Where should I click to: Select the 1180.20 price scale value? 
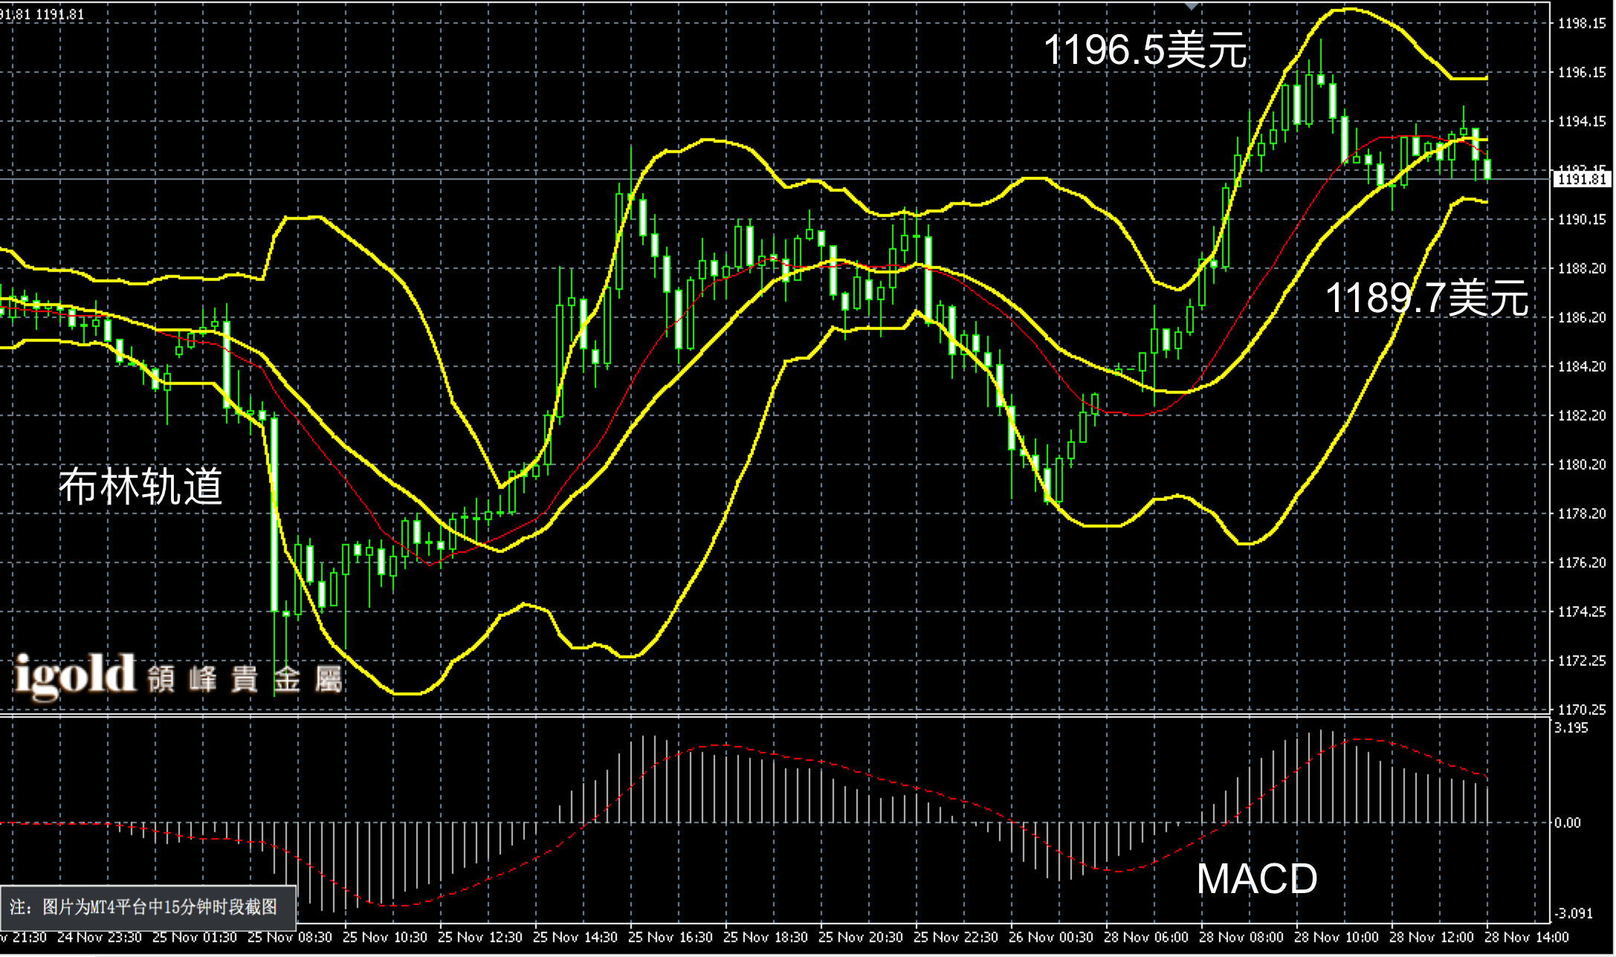tap(1582, 464)
